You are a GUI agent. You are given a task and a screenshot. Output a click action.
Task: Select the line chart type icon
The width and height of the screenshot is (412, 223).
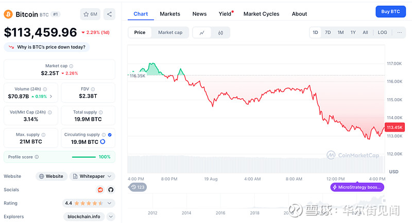point(202,32)
